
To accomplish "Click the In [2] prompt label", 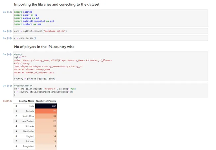I will click(8, 31).
